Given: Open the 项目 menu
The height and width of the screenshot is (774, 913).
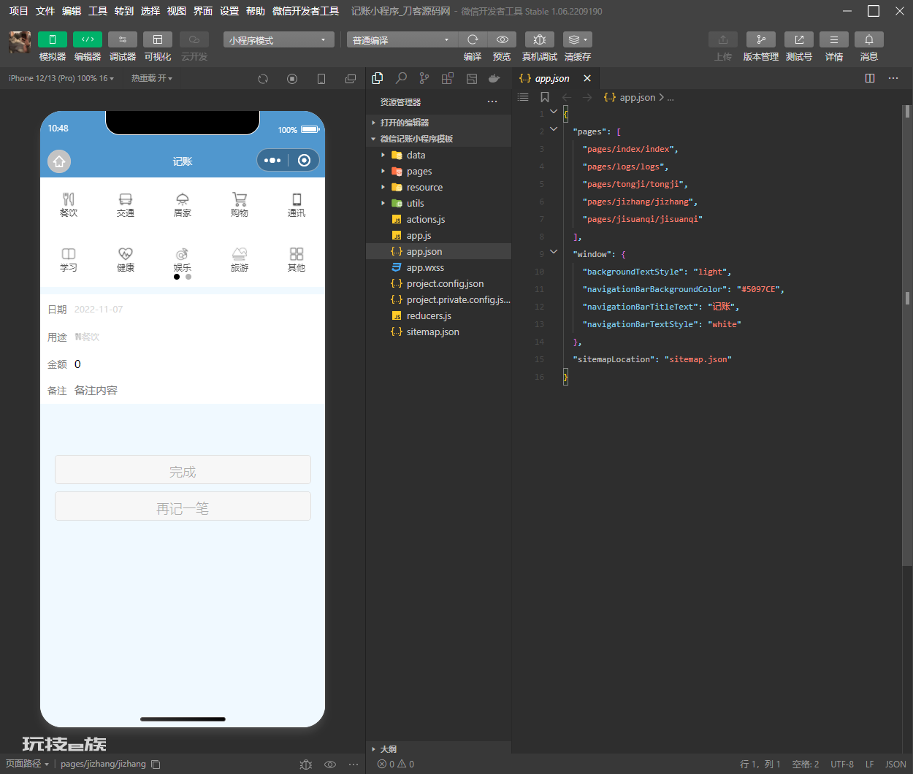Looking at the screenshot, I should (x=19, y=11).
